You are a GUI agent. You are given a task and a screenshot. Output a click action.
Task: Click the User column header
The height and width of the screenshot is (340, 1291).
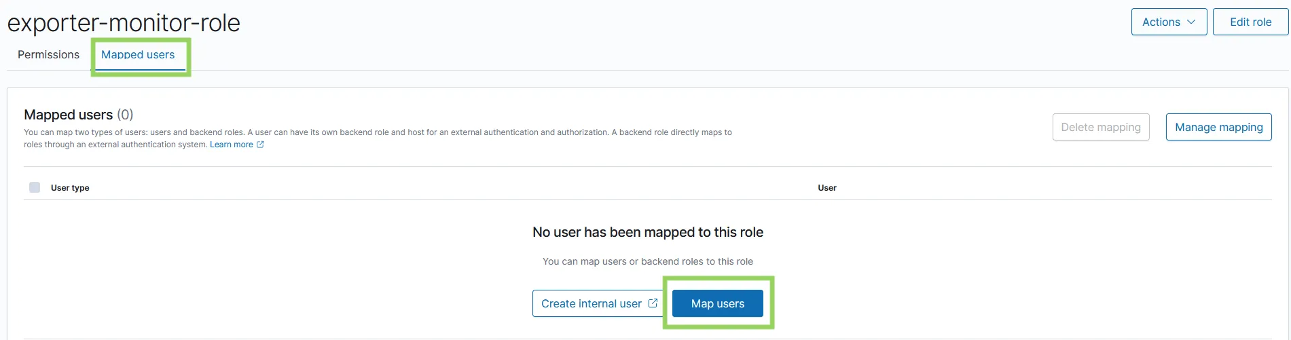tap(826, 188)
